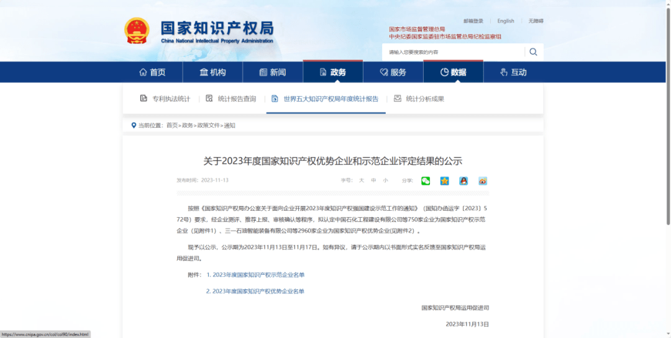Click 政策文件 in the breadcrumb
The width and height of the screenshot is (671, 338).
tap(208, 126)
